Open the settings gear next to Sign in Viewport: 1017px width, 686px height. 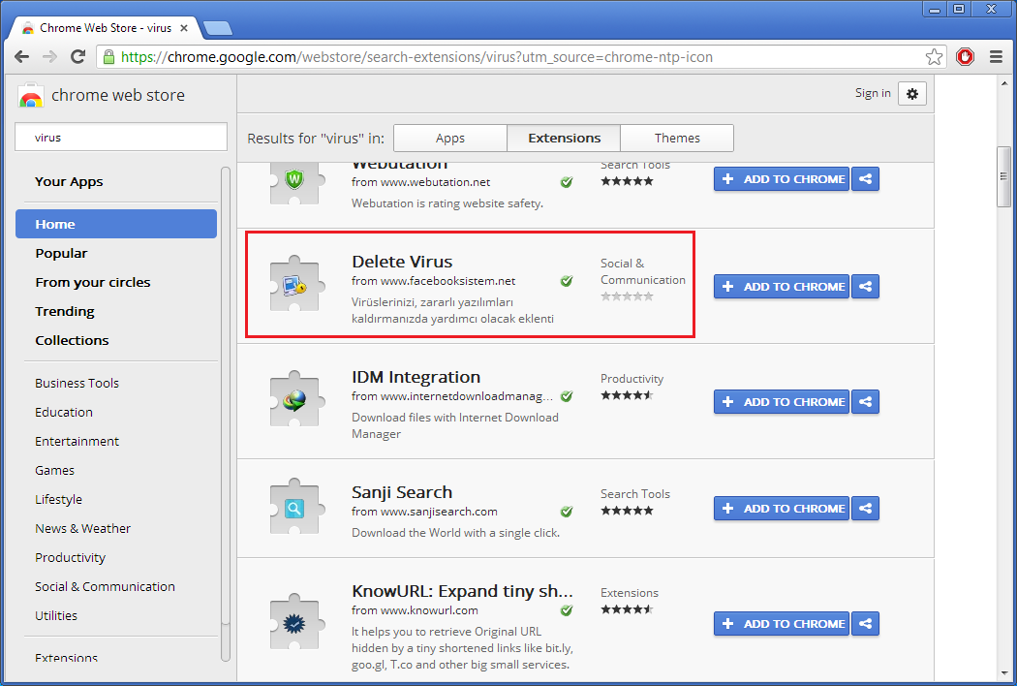point(912,94)
